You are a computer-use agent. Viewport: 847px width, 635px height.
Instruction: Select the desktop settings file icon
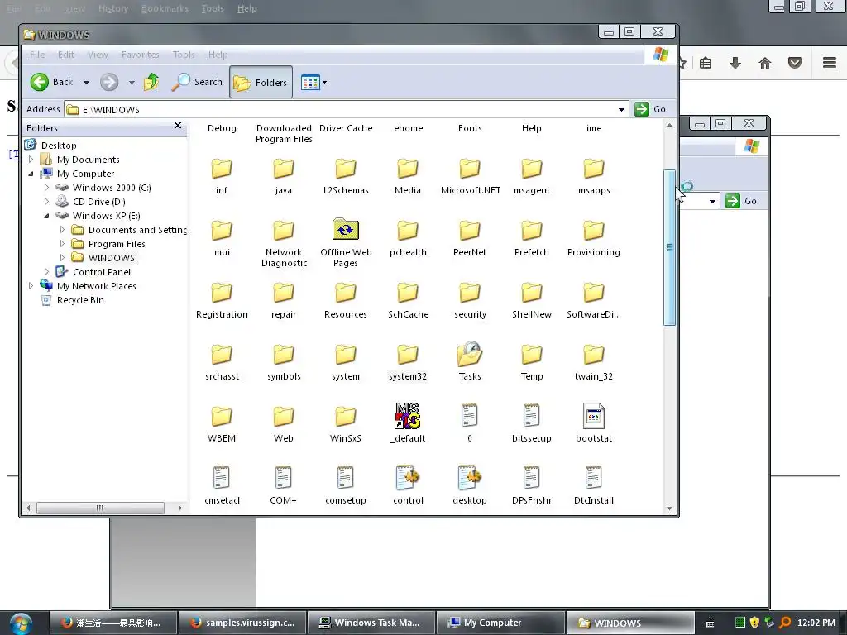pos(470,478)
